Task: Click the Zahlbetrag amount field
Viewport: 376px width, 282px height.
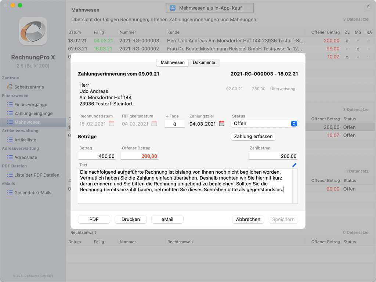Action: (x=273, y=156)
